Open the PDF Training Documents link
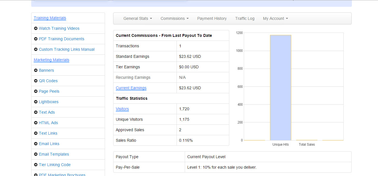 tap(62, 39)
